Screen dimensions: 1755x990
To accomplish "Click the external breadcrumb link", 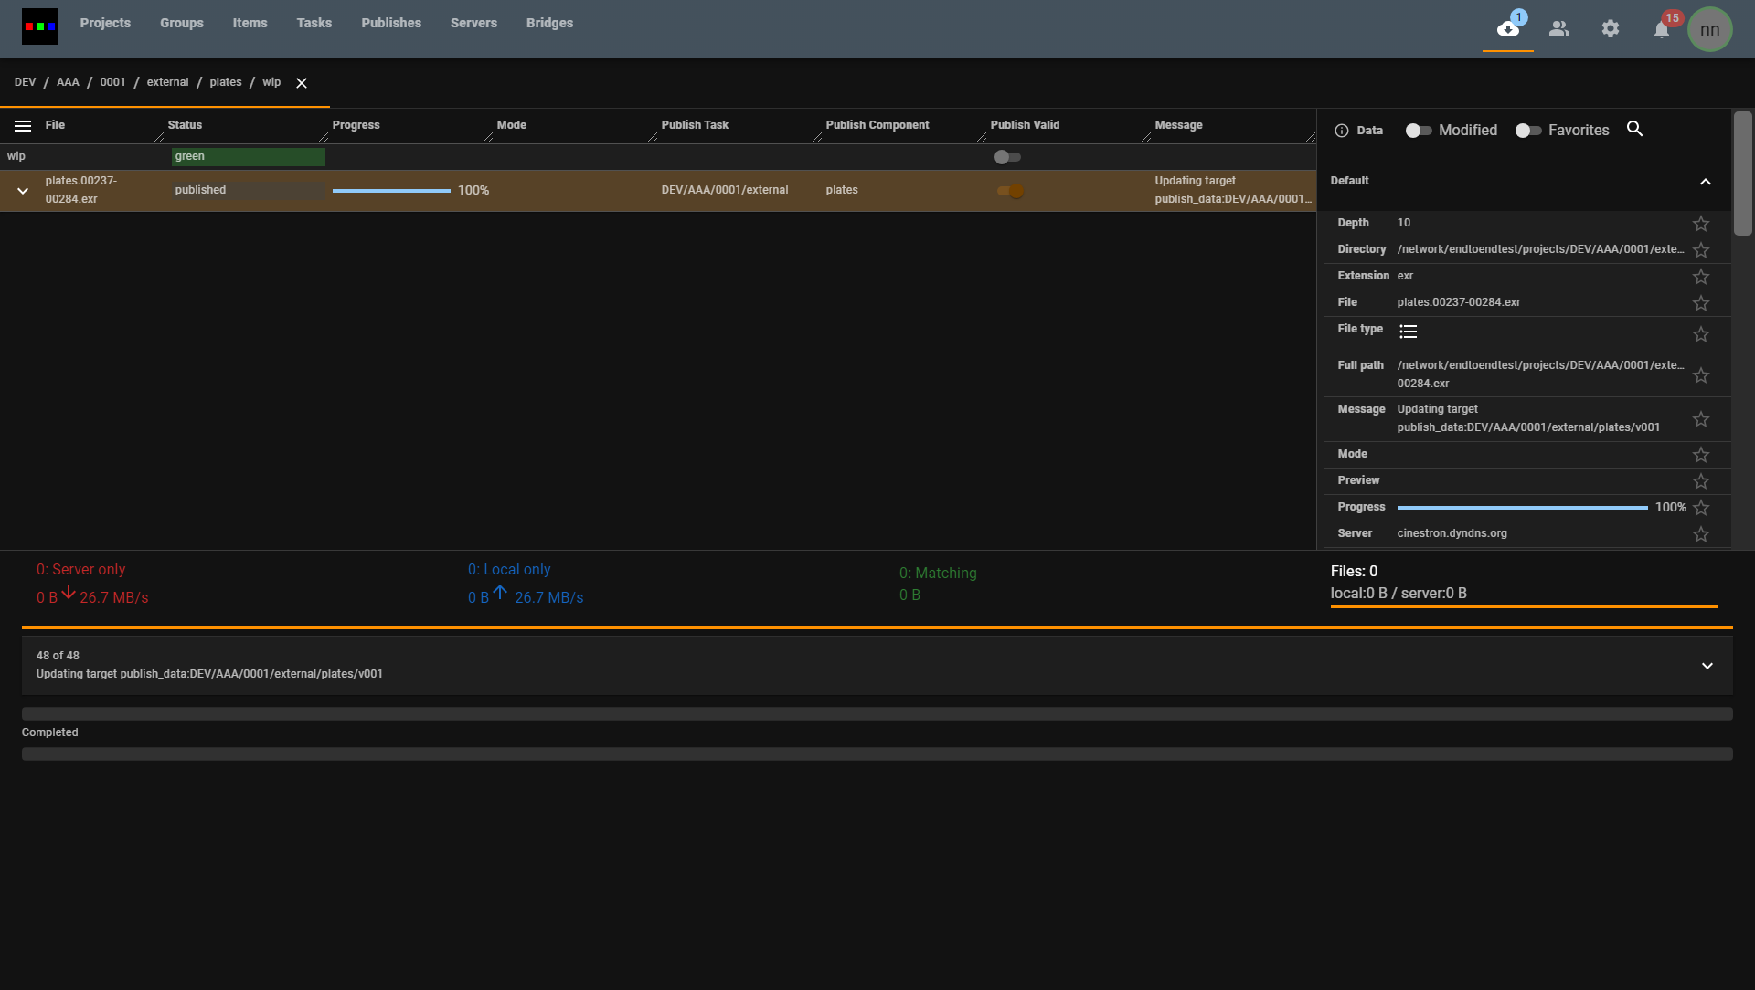I will [x=167, y=82].
